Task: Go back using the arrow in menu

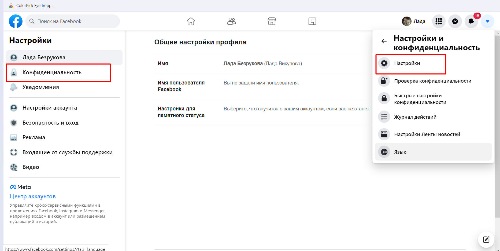Action: (384, 41)
